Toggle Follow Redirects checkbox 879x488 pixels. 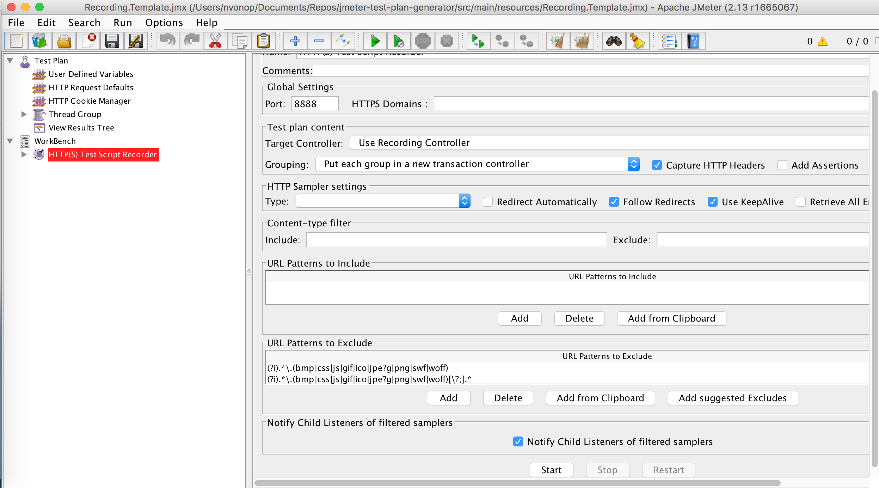tap(614, 202)
